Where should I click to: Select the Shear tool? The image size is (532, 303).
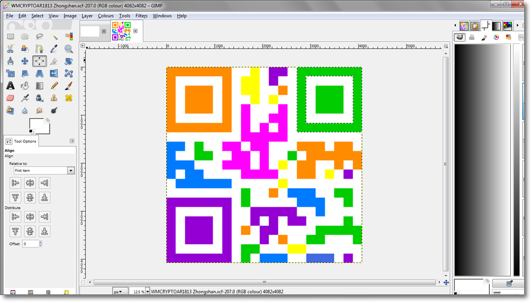25,73
